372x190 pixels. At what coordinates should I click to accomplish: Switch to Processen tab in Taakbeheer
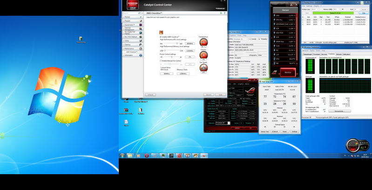tap(317, 54)
